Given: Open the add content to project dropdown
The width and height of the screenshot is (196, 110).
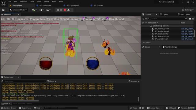Looking at the screenshot, I should coord(34,10).
